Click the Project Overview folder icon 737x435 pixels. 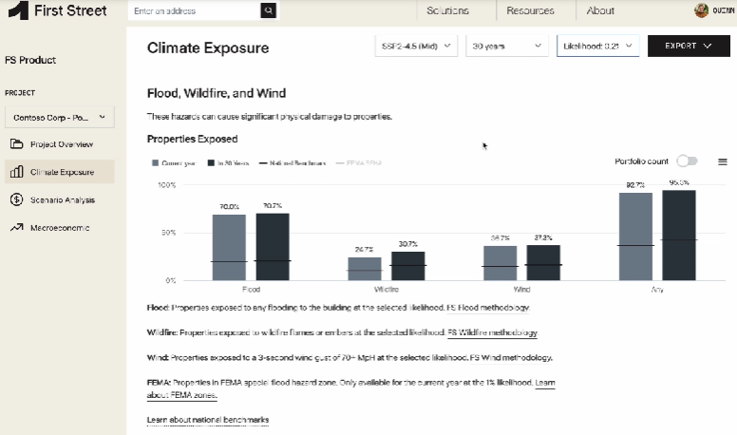pos(16,144)
